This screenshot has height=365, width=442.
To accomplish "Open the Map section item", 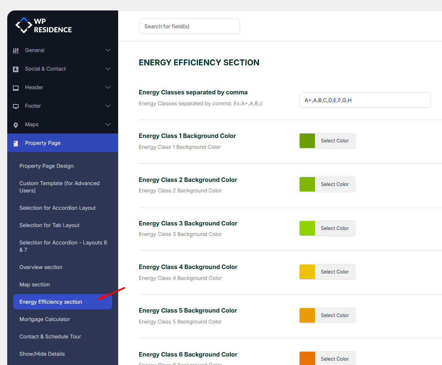I will tap(35, 285).
